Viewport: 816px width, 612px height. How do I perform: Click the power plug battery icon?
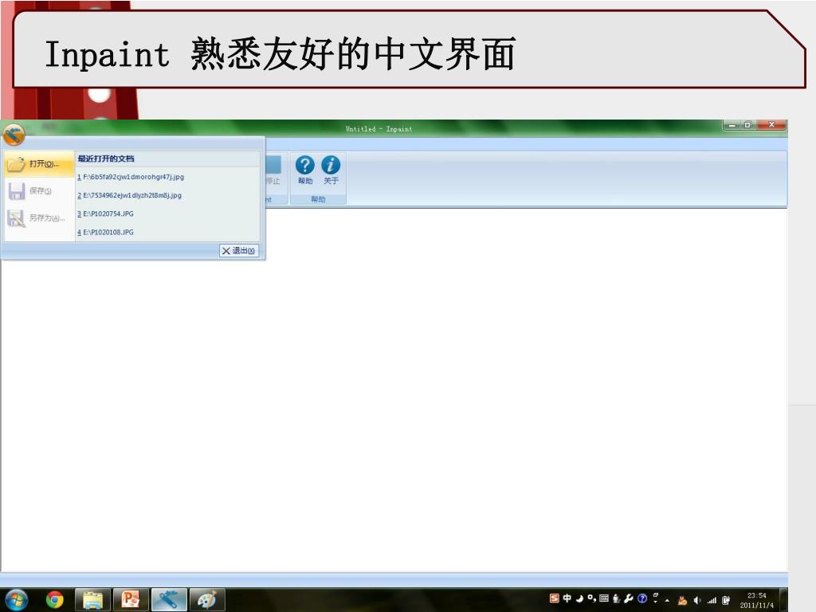pos(726,601)
